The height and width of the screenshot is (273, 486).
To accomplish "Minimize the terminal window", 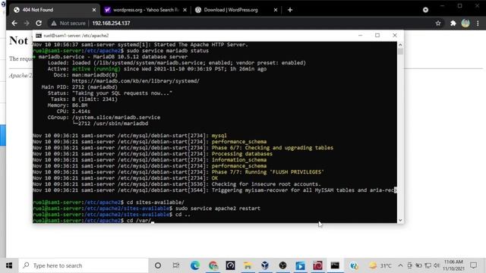I will 360,36.
